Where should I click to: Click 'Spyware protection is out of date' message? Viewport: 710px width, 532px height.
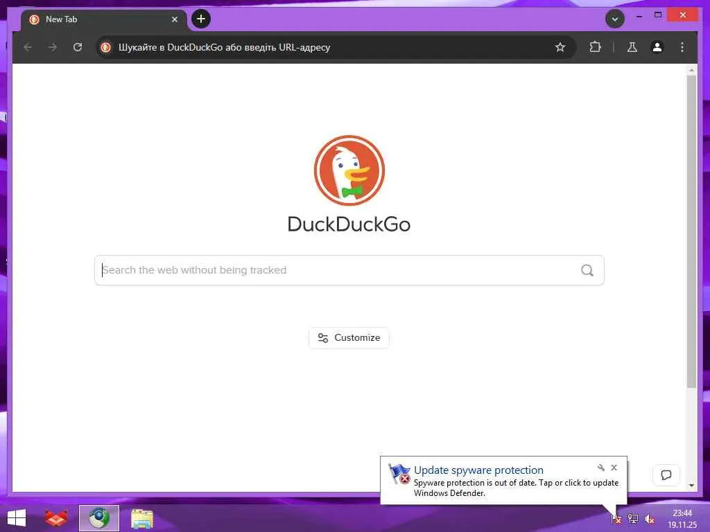pyautogui.click(x=516, y=488)
